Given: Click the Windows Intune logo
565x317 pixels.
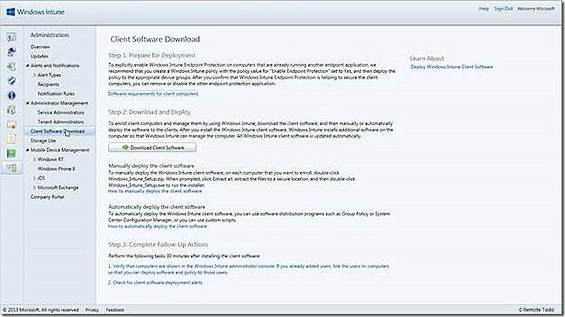Looking at the screenshot, I should pyautogui.click(x=35, y=12).
